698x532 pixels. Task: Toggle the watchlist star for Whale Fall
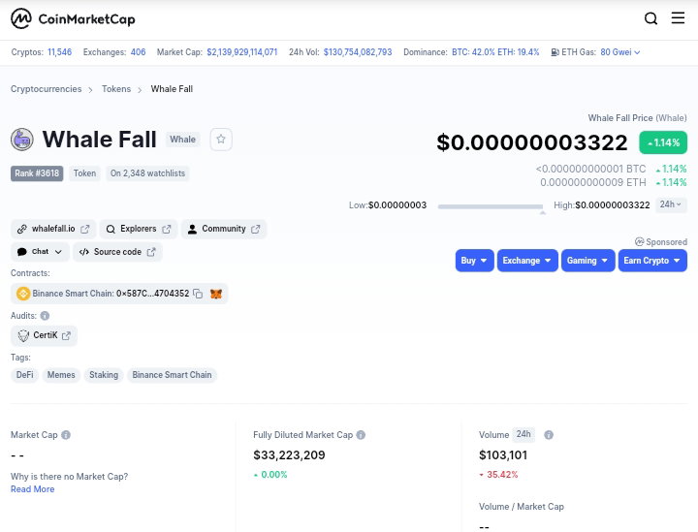(x=221, y=140)
